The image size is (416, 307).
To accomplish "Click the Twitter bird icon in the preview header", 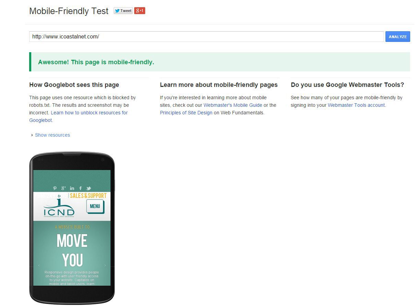I will click(89, 188).
